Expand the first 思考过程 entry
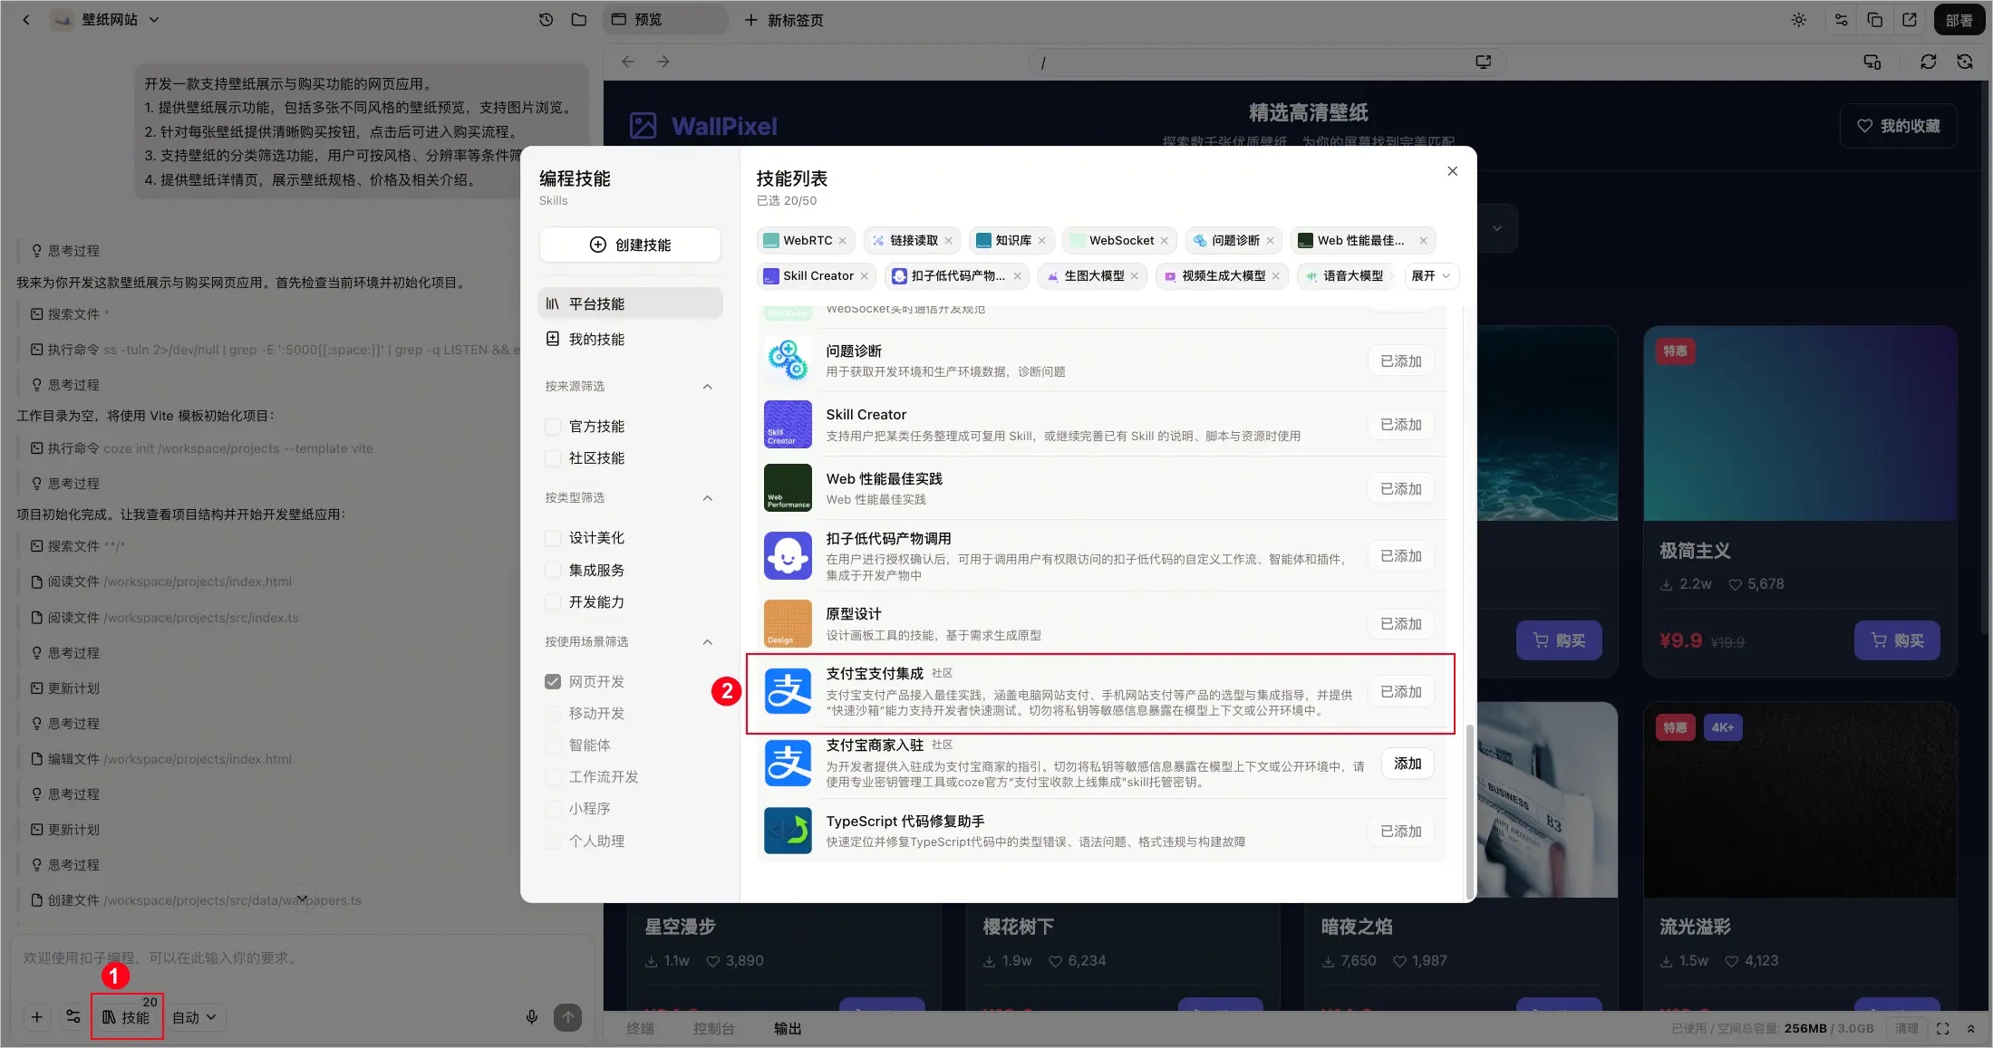 click(x=65, y=251)
